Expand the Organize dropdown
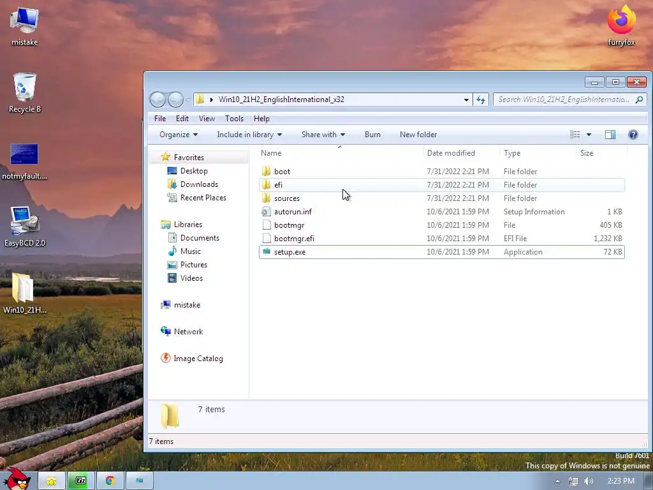This screenshot has height=490, width=653. point(179,135)
